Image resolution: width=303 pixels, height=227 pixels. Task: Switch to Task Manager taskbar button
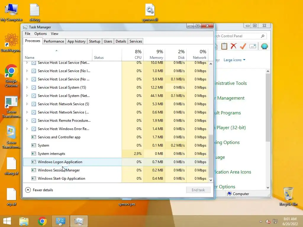pos(79,221)
